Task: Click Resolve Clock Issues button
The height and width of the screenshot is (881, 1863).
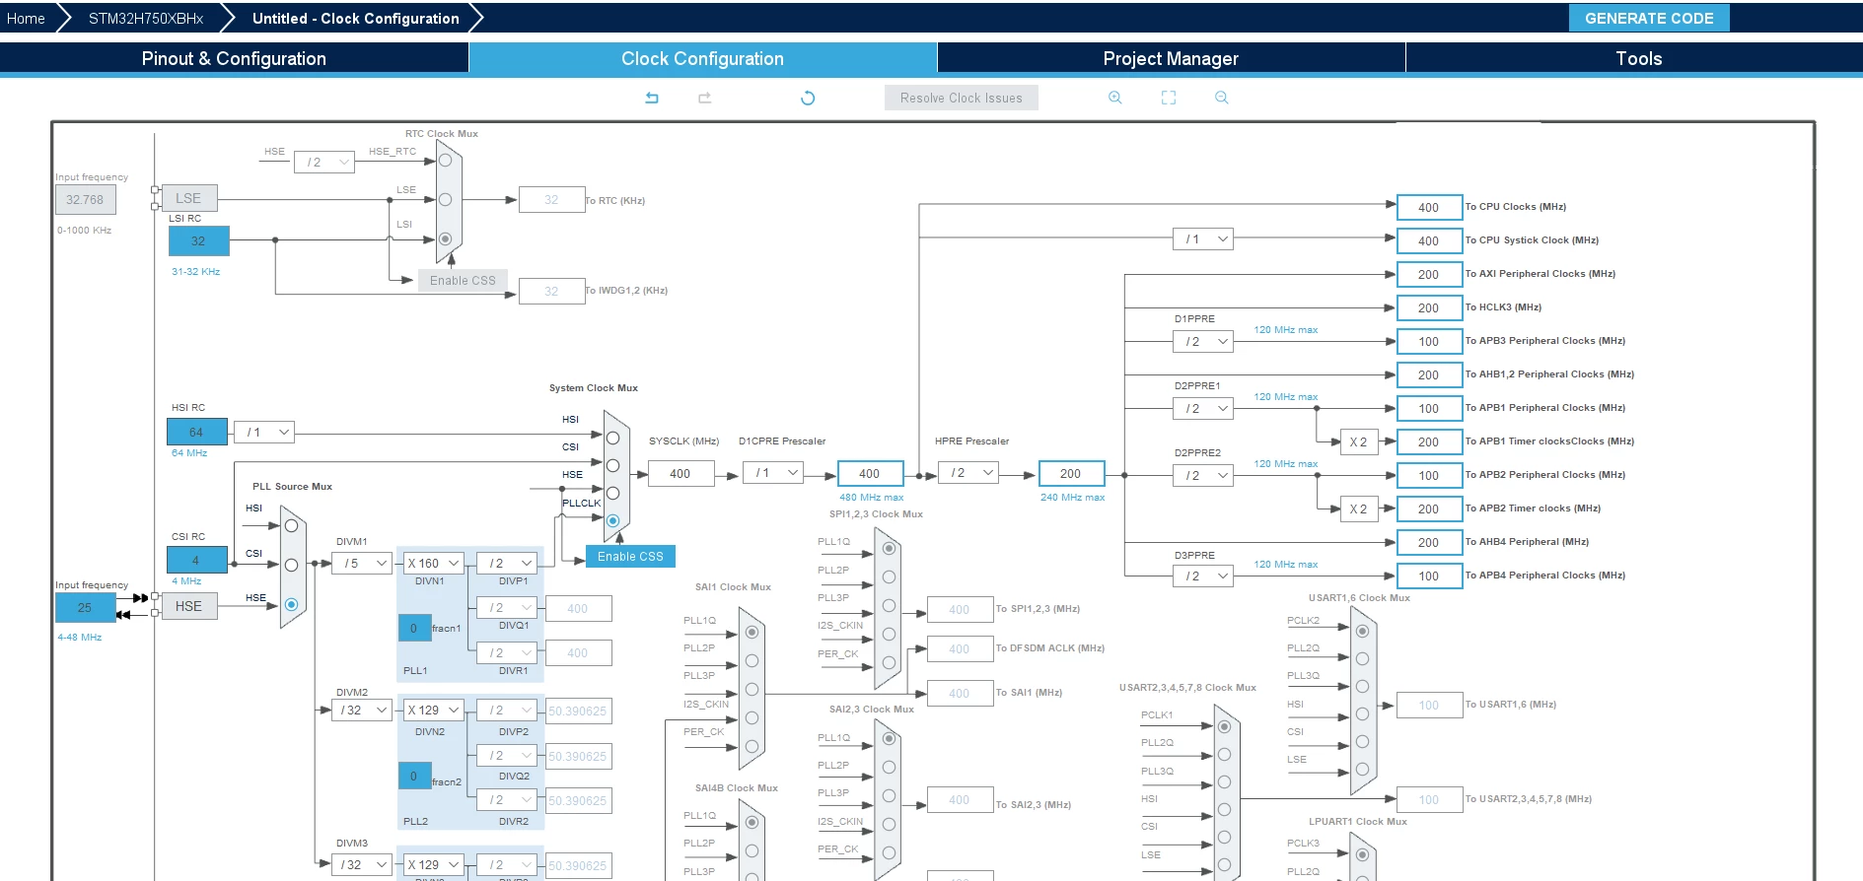Action: [x=962, y=98]
